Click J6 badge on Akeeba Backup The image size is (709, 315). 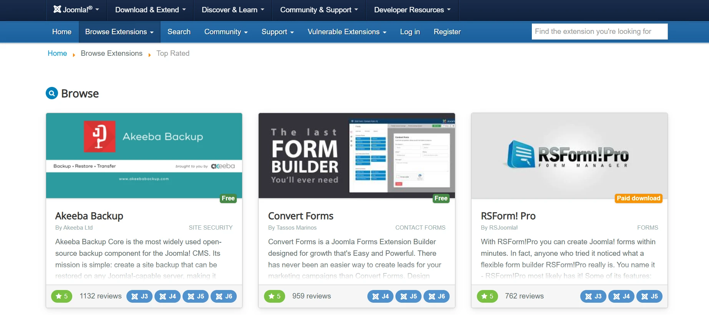coord(224,297)
